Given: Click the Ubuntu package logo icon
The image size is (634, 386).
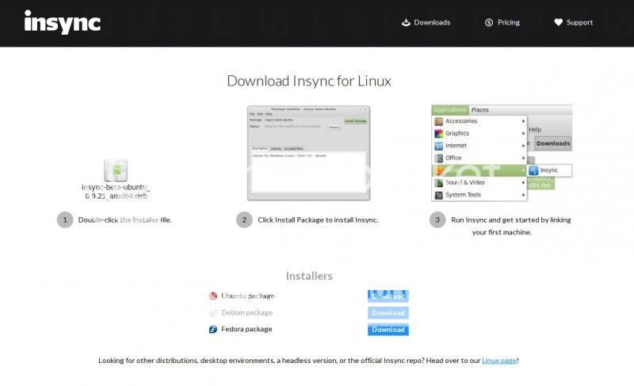Looking at the screenshot, I should coord(213,296).
